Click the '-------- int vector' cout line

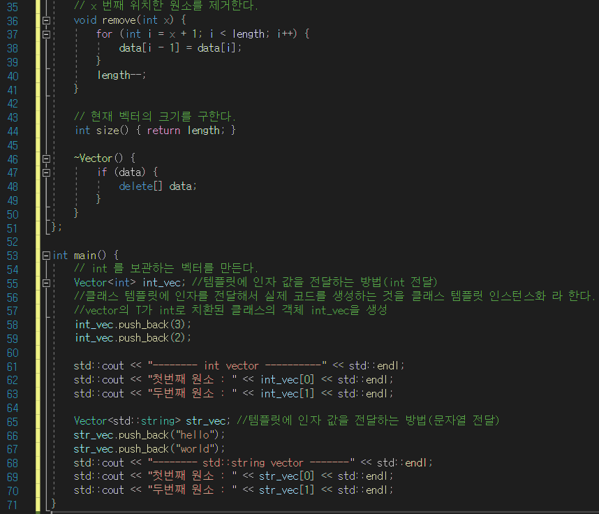[x=239, y=366]
